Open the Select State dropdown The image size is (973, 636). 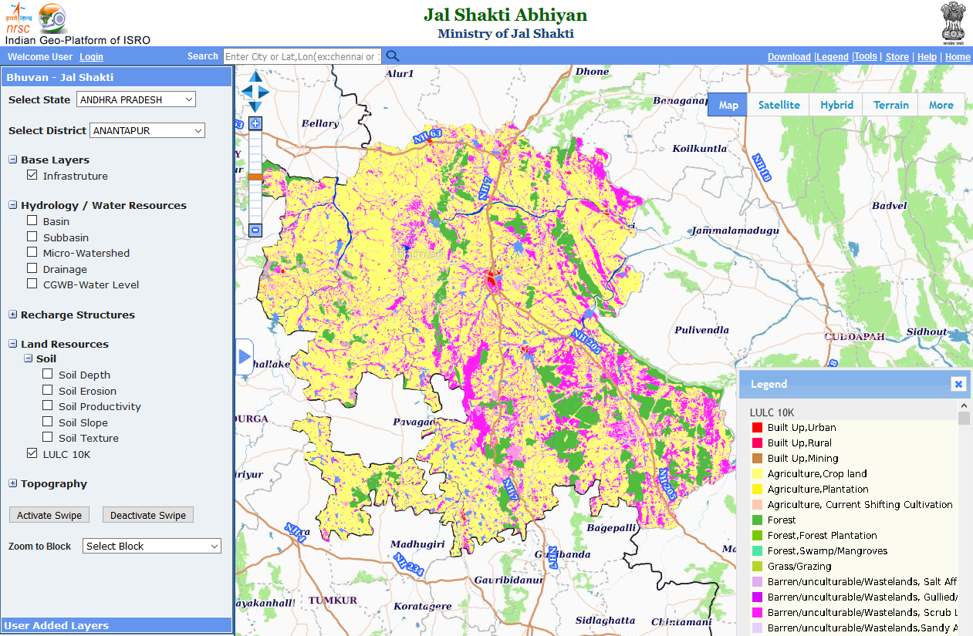tap(136, 99)
